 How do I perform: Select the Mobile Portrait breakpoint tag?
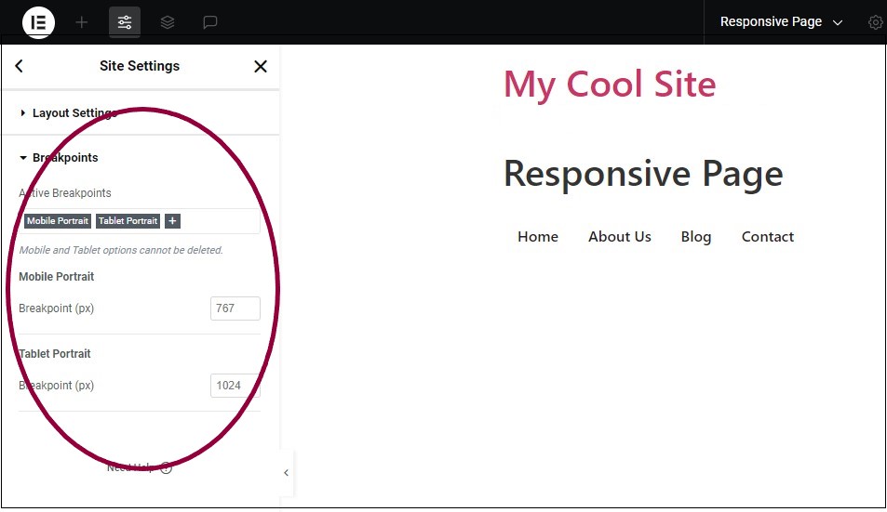tap(58, 221)
